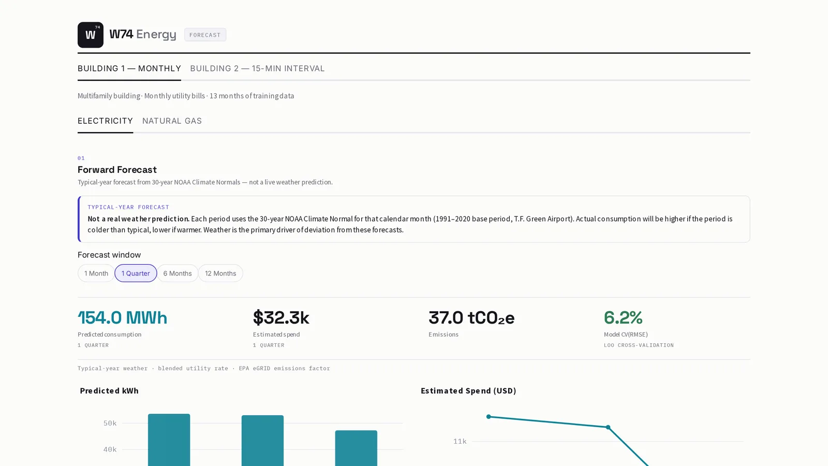The height and width of the screenshot is (466, 828).
Task: Click the LOO CROSS-VALIDATION label
Action: tap(639, 345)
